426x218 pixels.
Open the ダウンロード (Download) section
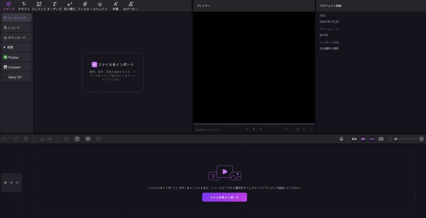coord(16,37)
